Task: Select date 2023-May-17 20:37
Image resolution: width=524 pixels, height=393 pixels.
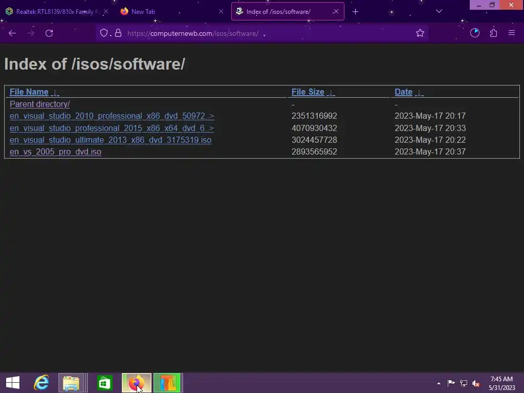Action: click(x=430, y=151)
